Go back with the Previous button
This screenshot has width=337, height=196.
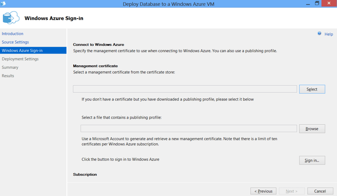(x=263, y=191)
